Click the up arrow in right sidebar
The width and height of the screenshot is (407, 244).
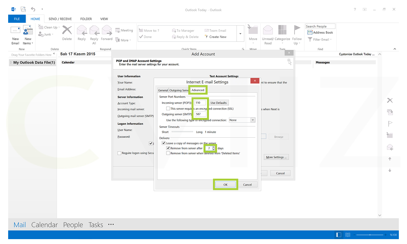pyautogui.click(x=390, y=159)
